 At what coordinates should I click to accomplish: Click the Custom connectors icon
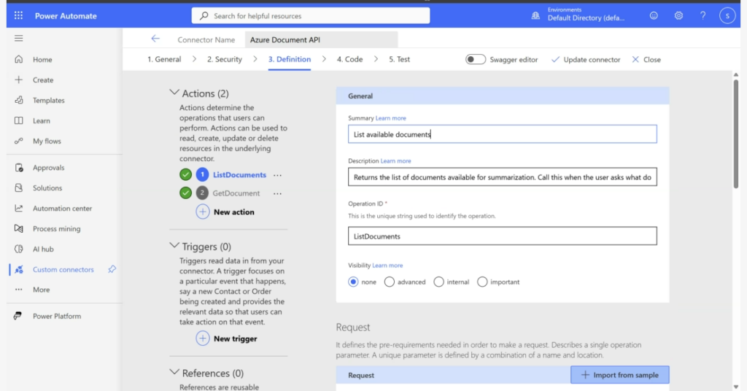click(x=18, y=270)
